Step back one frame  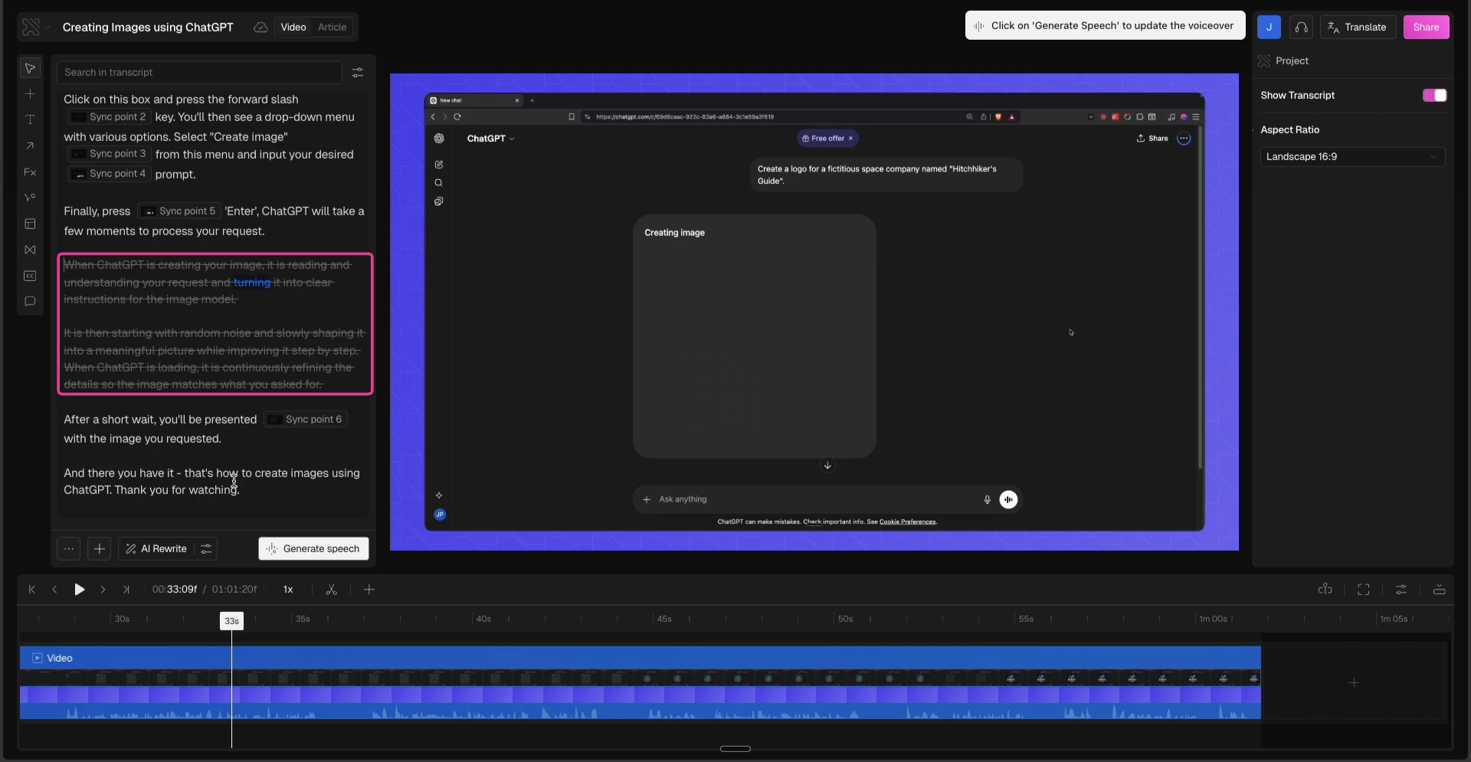[x=54, y=590]
